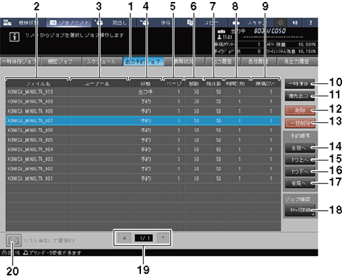Click the 優先出力 priority output button
The image size is (342, 278).
[x=300, y=96]
